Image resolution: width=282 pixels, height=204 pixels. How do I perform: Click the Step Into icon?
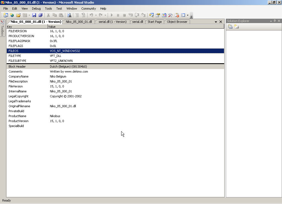pyautogui.click(x=131, y=15)
